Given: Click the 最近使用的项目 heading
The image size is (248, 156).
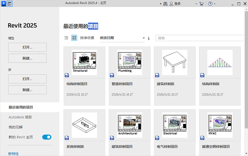Looking at the screenshot, I should [81, 26].
